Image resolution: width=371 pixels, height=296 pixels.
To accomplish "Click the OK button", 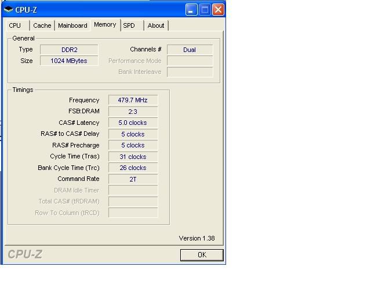I will click(x=202, y=255).
